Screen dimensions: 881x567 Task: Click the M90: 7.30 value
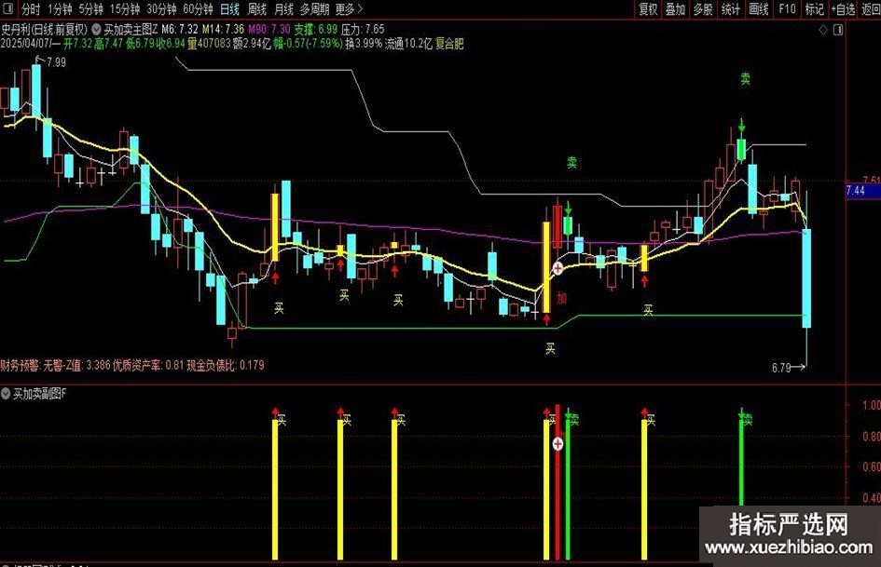click(269, 29)
